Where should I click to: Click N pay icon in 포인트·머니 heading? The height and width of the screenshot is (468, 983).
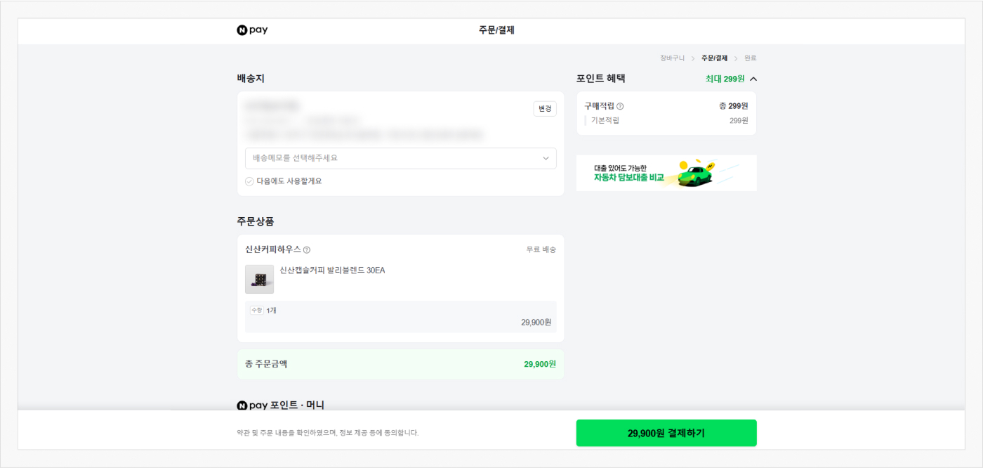242,405
